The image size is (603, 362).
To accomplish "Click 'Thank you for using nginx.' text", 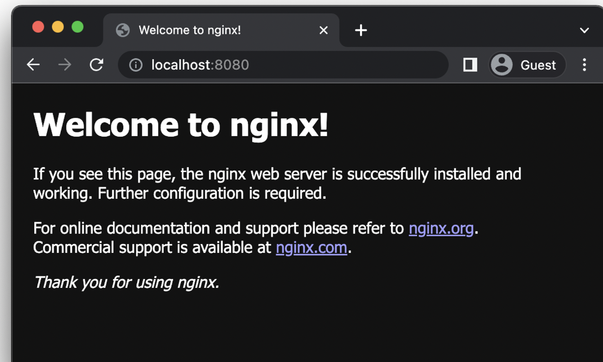I will 127,282.
